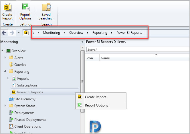190x134 pixels.
Task: Select the Site Hierarchy node icon
Action: click(11, 99)
